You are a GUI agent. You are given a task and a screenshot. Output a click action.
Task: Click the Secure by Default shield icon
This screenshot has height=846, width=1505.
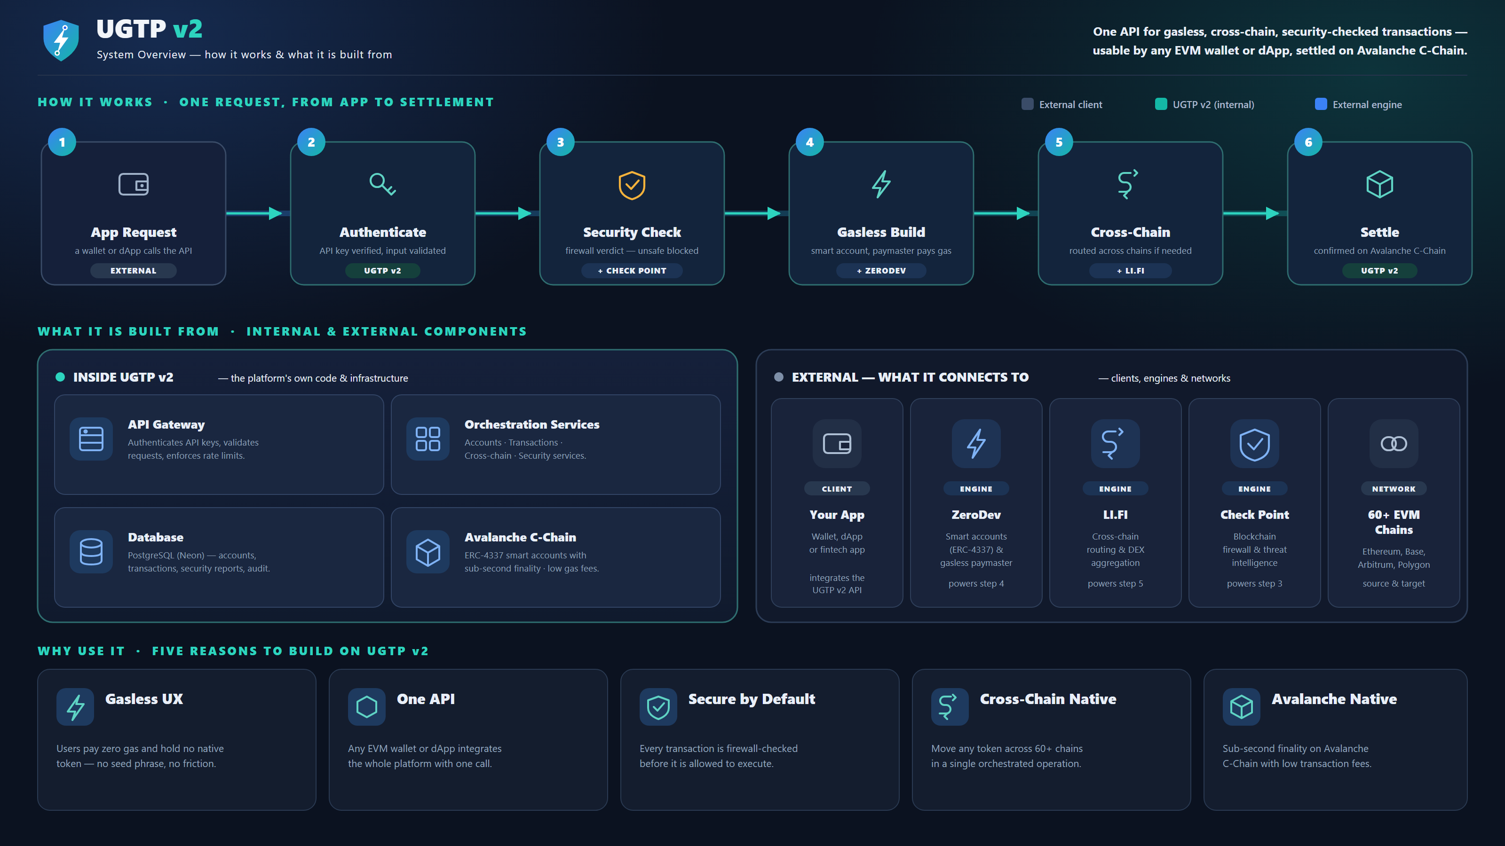[658, 707]
